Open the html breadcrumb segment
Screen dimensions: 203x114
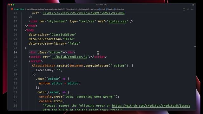(102, 9)
